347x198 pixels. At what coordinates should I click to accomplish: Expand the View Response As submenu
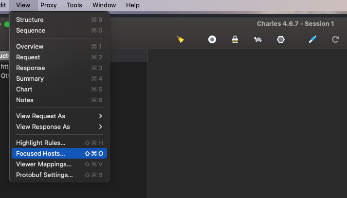59,126
